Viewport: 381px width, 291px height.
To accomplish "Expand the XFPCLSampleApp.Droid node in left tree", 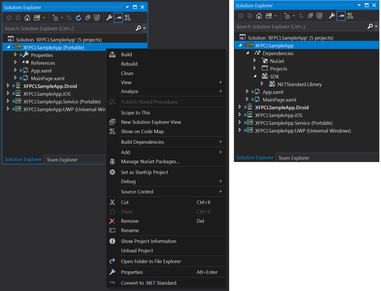I will [x=7, y=86].
